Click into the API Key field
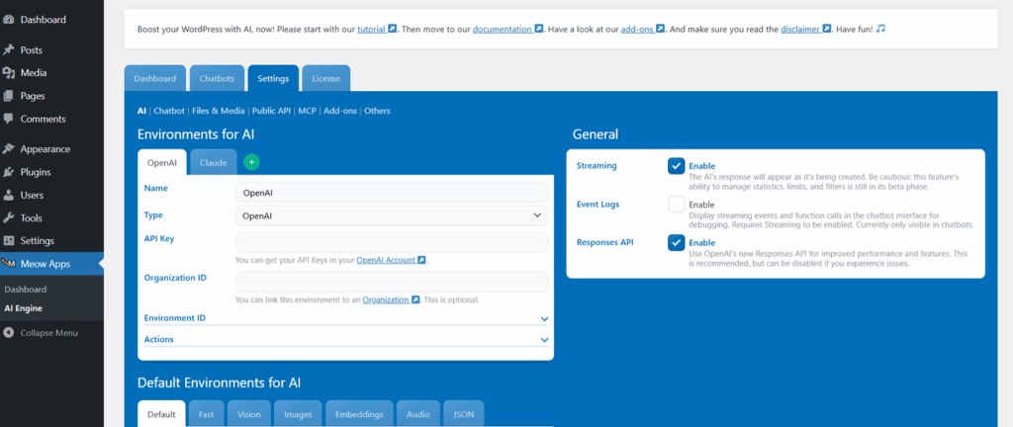Image resolution: width=1013 pixels, height=427 pixels. pyautogui.click(x=392, y=242)
